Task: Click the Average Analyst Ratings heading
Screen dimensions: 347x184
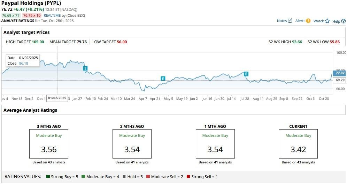Action: tap(30, 110)
